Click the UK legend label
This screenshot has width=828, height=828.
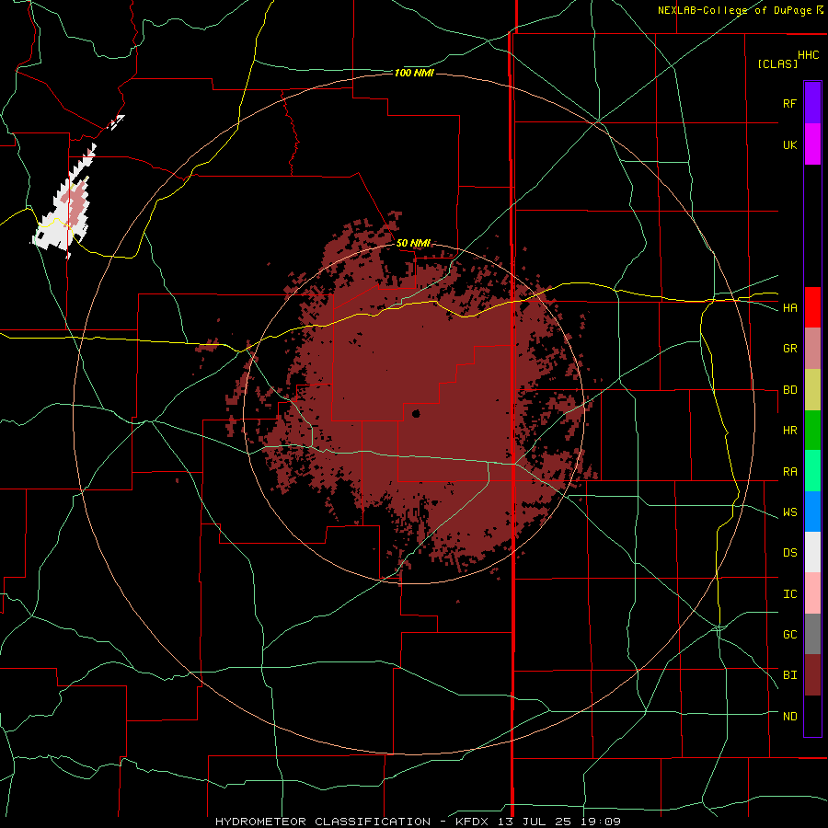[x=790, y=144]
